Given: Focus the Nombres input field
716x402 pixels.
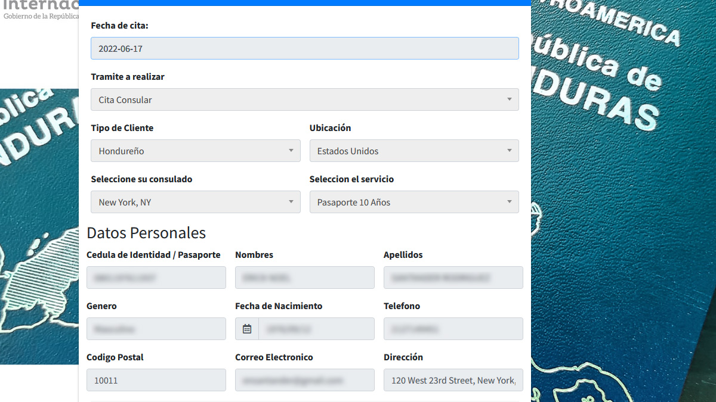Looking at the screenshot, I should (304, 278).
